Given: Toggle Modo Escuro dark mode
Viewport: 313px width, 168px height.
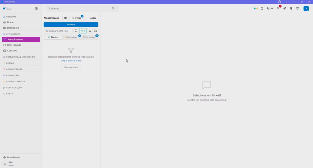Looking at the screenshot, I should (11, 157).
